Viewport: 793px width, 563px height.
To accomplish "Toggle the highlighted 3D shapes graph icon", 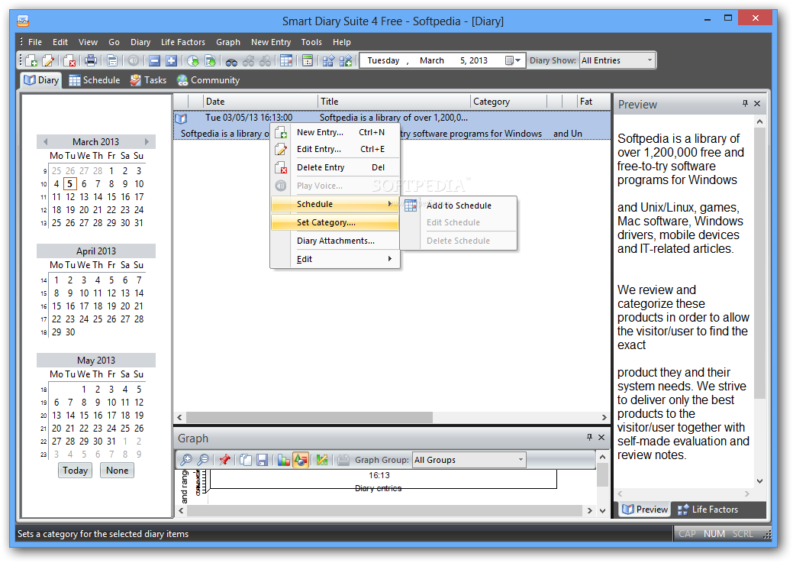I will point(301,460).
